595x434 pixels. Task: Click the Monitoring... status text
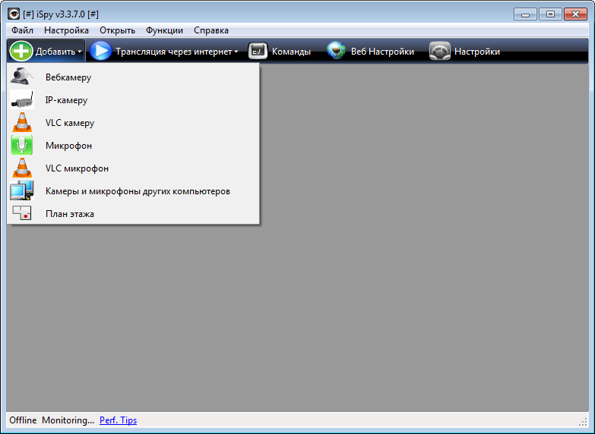pos(68,420)
